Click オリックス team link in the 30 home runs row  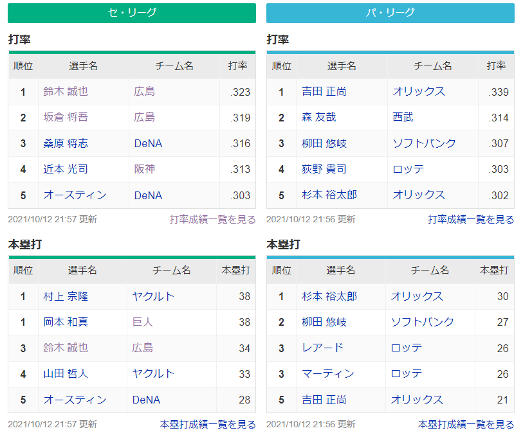pyautogui.click(x=417, y=296)
